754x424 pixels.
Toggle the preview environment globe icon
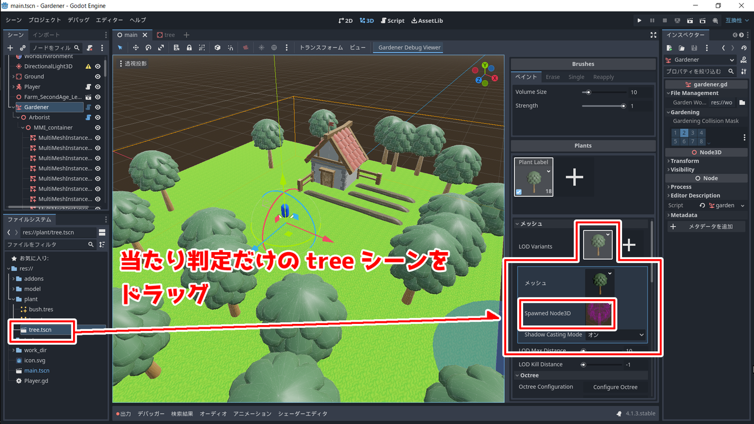(274, 48)
